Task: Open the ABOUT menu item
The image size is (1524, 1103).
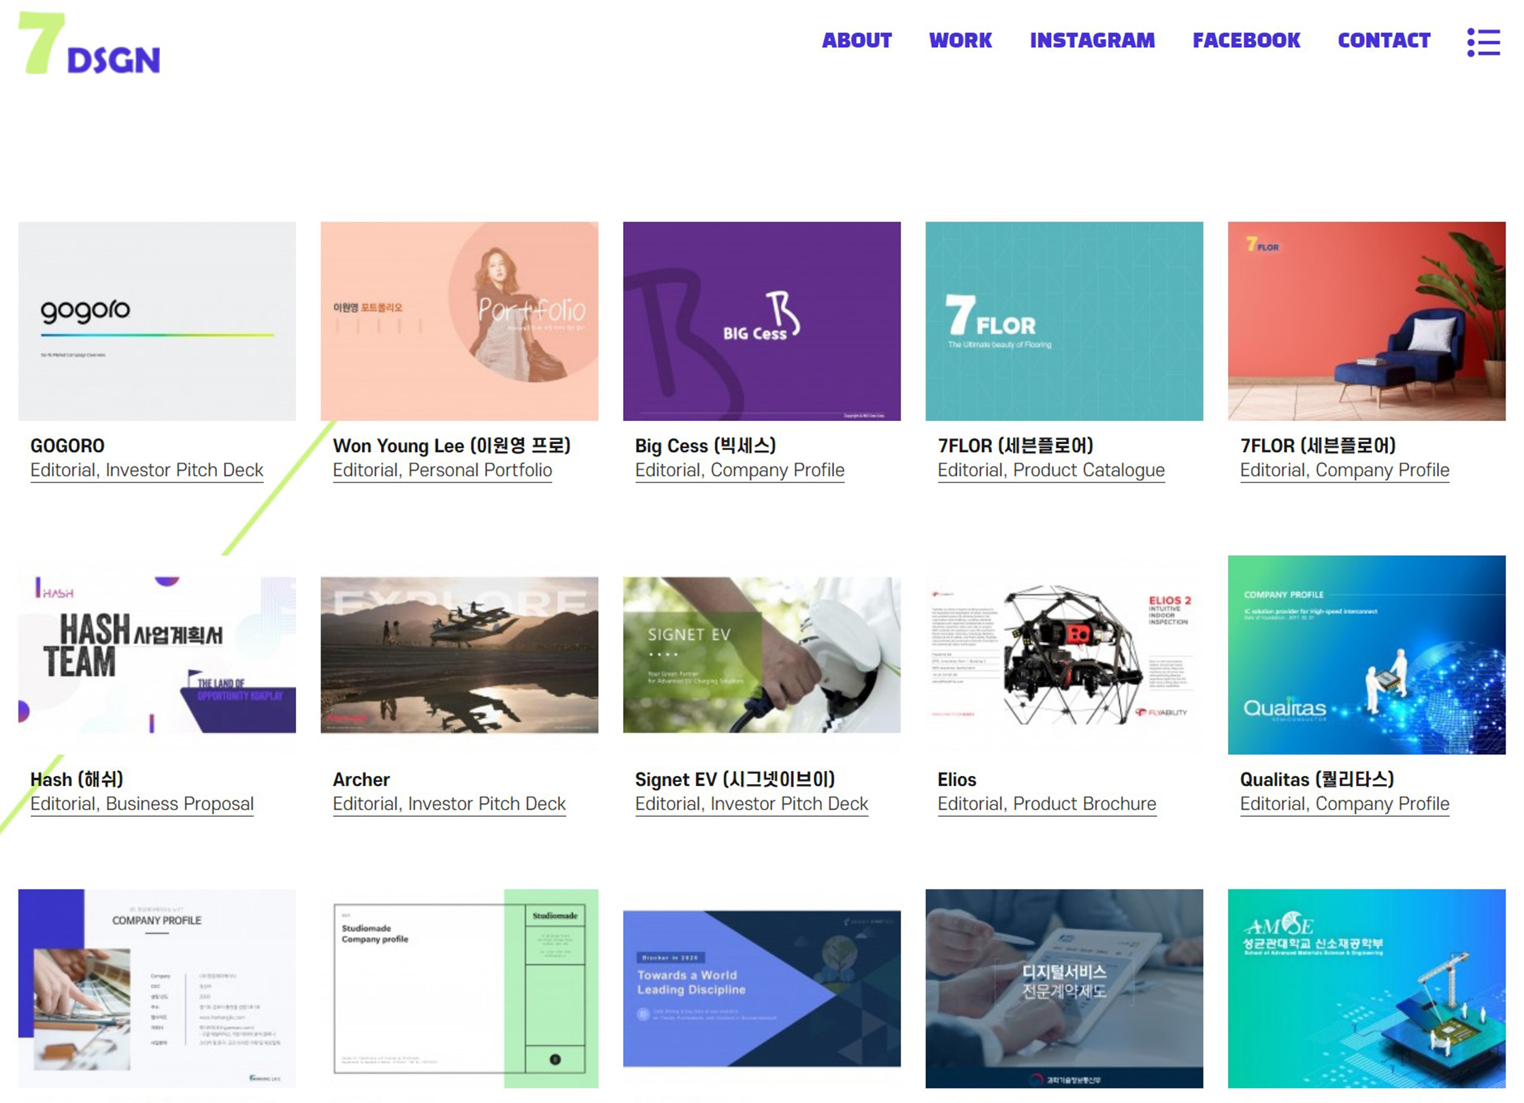Action: click(x=857, y=41)
